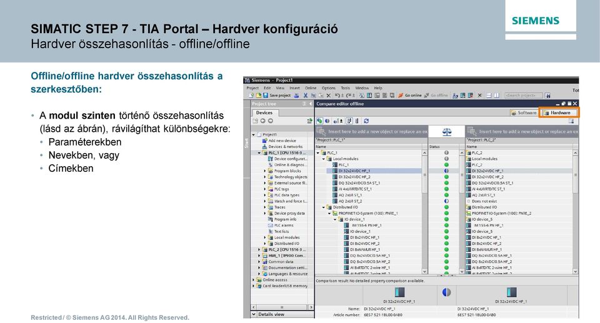Toggle the first filter icon in compare toolbar

(319, 121)
